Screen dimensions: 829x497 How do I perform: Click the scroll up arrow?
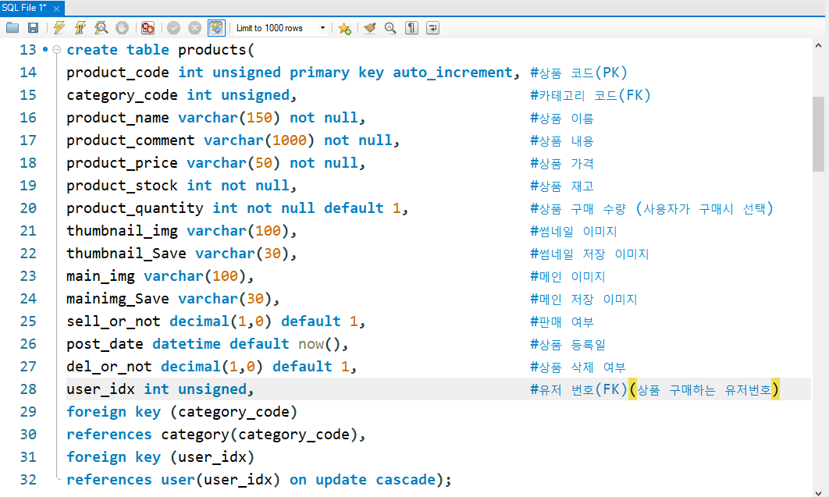pos(818,46)
